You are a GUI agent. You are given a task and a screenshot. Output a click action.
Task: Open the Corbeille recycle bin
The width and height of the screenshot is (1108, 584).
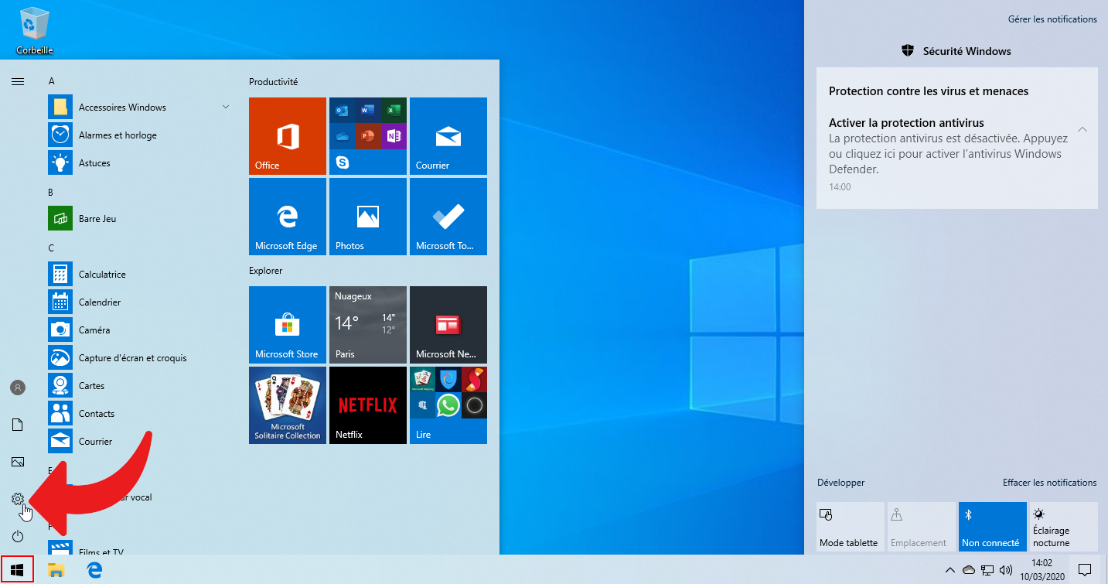tap(35, 32)
